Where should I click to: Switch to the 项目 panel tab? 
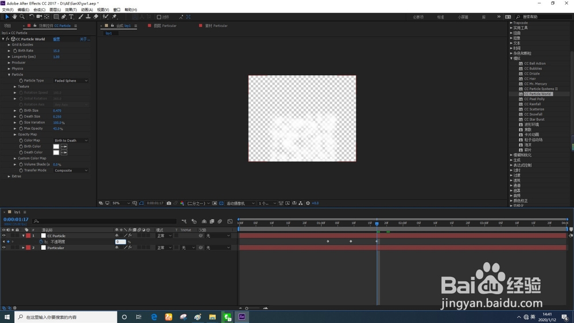pos(7,26)
